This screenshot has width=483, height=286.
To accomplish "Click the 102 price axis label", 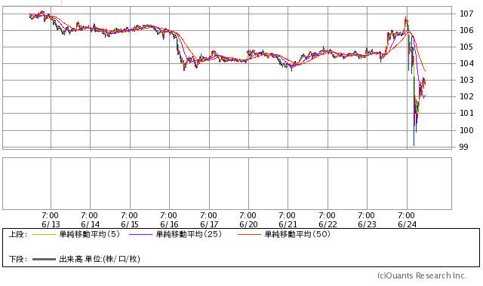I will [x=466, y=97].
